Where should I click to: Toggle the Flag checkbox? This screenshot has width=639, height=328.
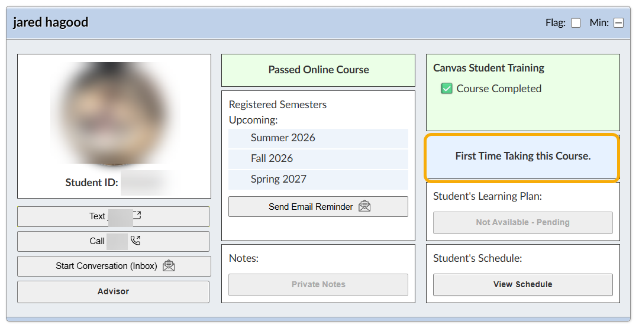pos(576,23)
